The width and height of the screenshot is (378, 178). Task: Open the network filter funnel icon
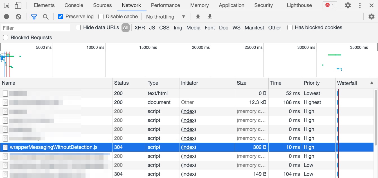pyautogui.click(x=34, y=17)
